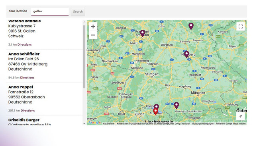Screen dimensions: 255x146
Task: Open Nutzungsbedingungen terms link
Action: (203, 124)
